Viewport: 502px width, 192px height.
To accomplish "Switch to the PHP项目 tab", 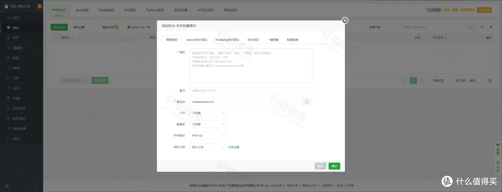I will 59,10.
